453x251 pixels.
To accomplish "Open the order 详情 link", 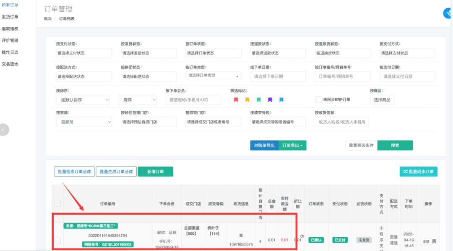I will 426,241.
